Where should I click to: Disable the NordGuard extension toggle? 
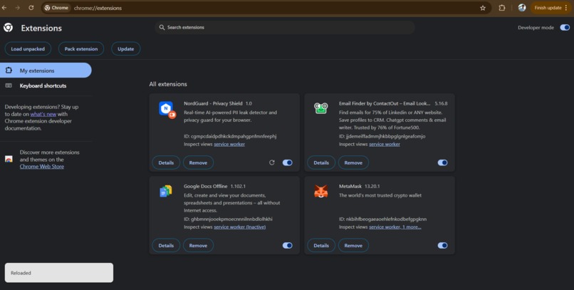coord(288,162)
